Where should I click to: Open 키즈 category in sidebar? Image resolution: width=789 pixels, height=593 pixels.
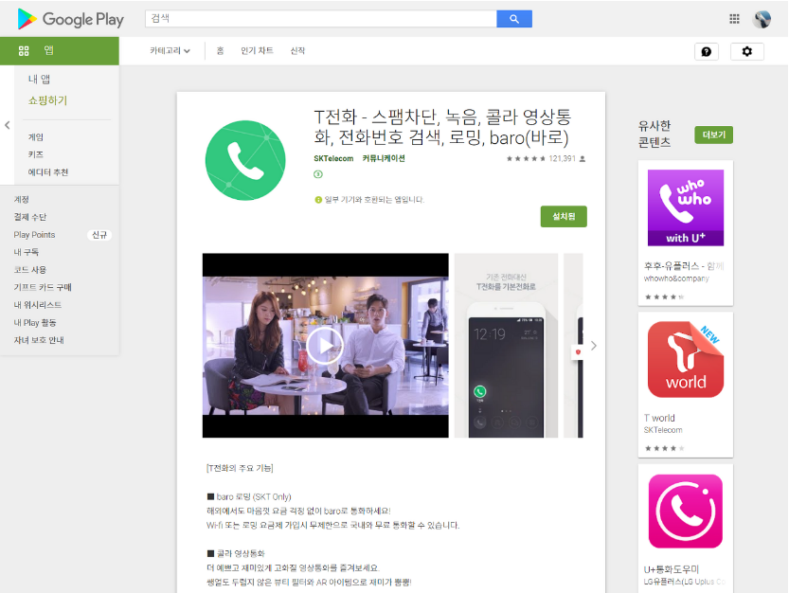pyautogui.click(x=35, y=154)
